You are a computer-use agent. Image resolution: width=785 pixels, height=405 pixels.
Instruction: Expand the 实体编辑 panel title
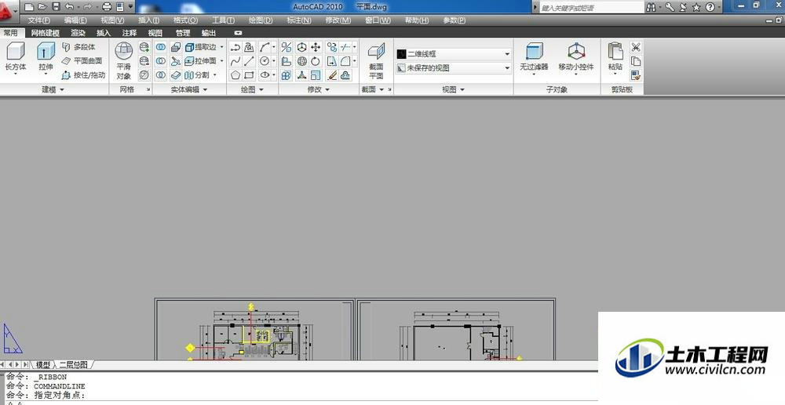188,89
